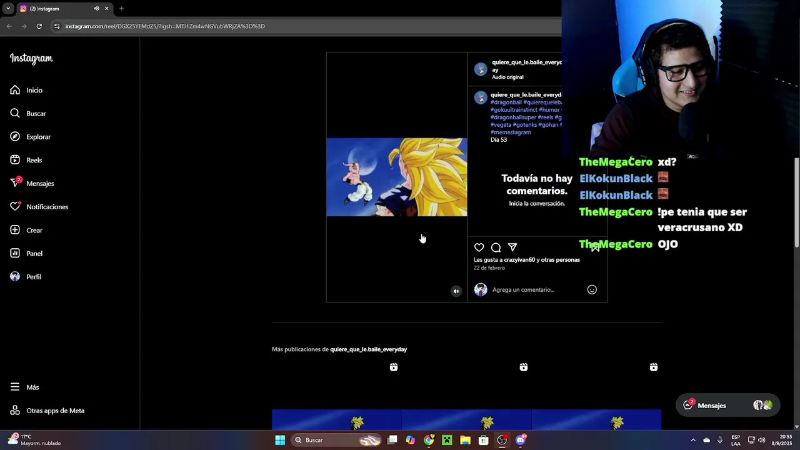The height and width of the screenshot is (450, 800).
Task: Mute the Instagram tab audio
Action: coord(96,9)
